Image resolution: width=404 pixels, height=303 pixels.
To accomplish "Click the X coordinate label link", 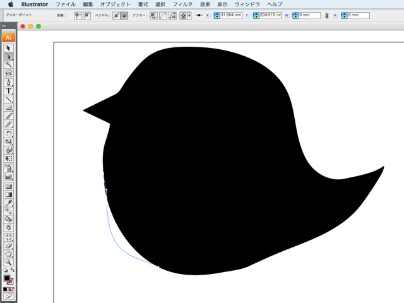I will click(x=208, y=15).
